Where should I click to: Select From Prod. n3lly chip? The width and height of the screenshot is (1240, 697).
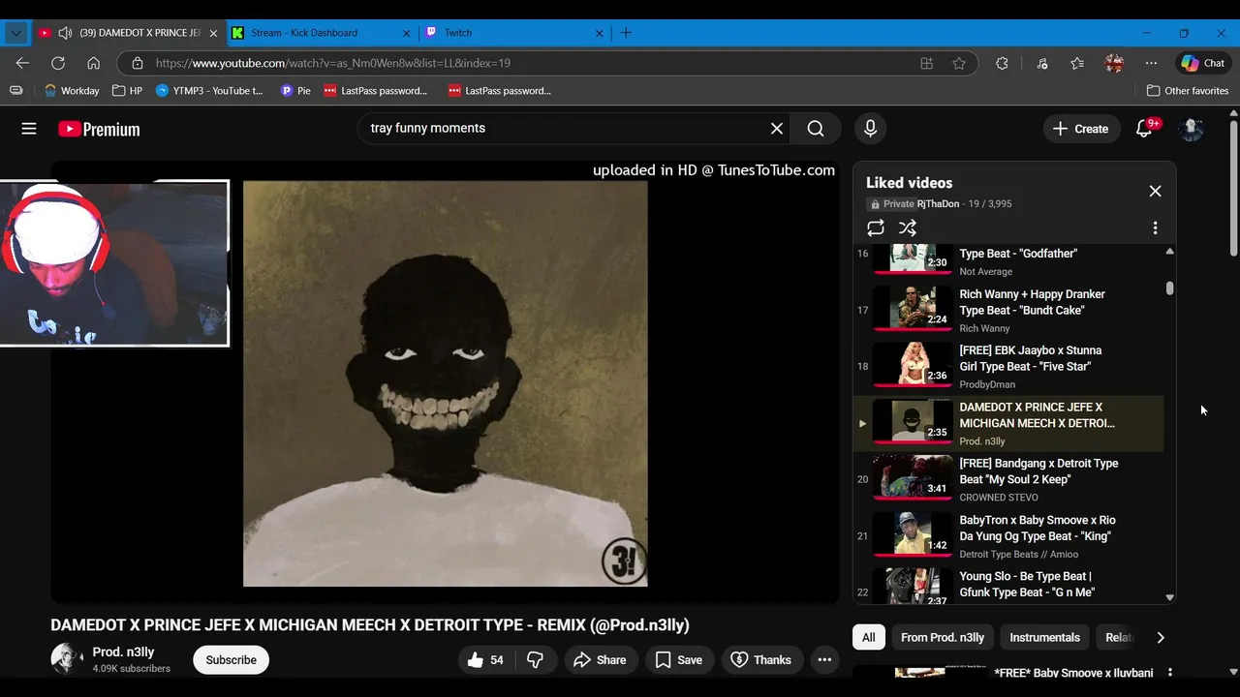pyautogui.click(x=943, y=637)
